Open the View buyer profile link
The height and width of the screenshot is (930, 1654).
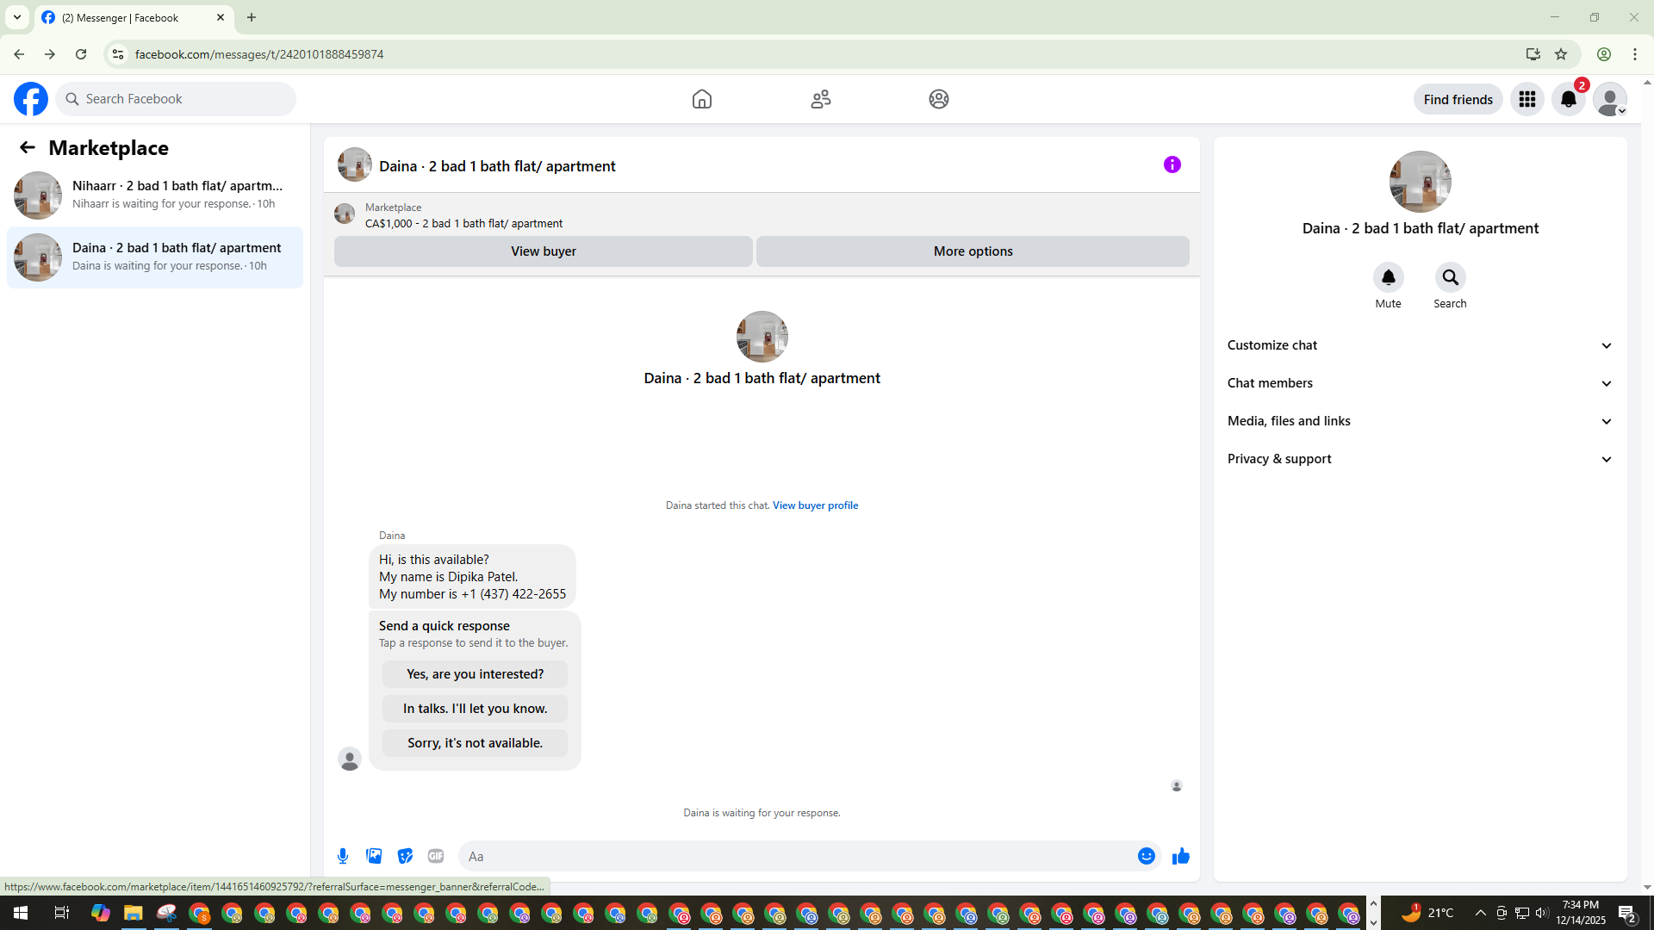(815, 505)
